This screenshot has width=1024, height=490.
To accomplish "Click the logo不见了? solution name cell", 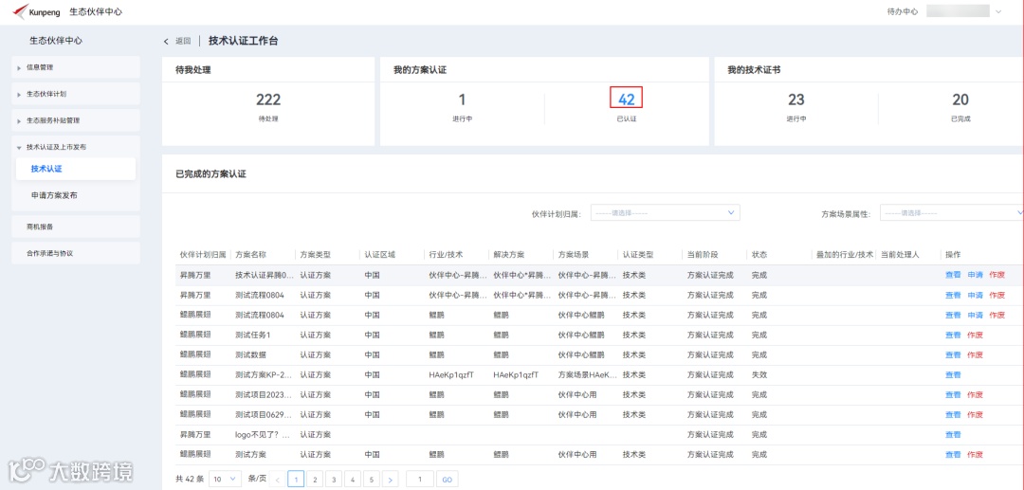I will point(264,434).
